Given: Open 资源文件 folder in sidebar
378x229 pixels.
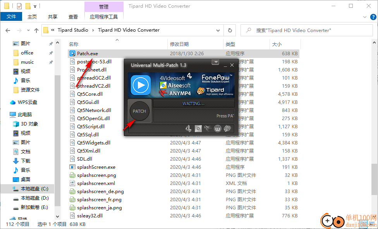Looking at the screenshot, I should pyautogui.click(x=30, y=90).
